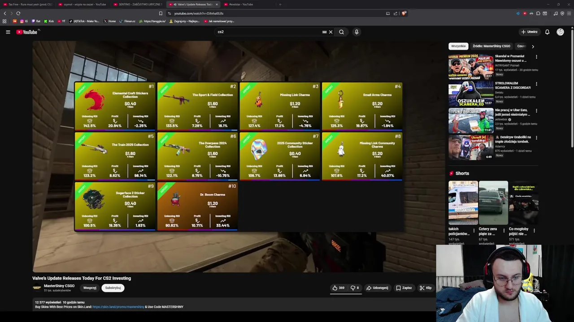Switch to SENTINO - ZABÓJSTWO LIRYCZNE tab

point(138,4)
